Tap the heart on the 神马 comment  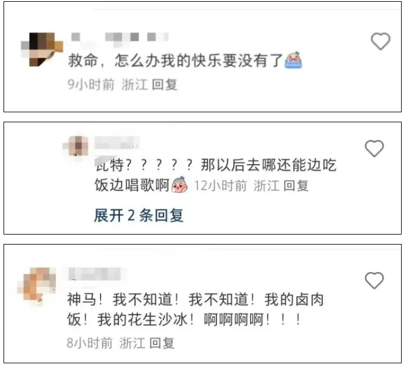pyautogui.click(x=374, y=280)
